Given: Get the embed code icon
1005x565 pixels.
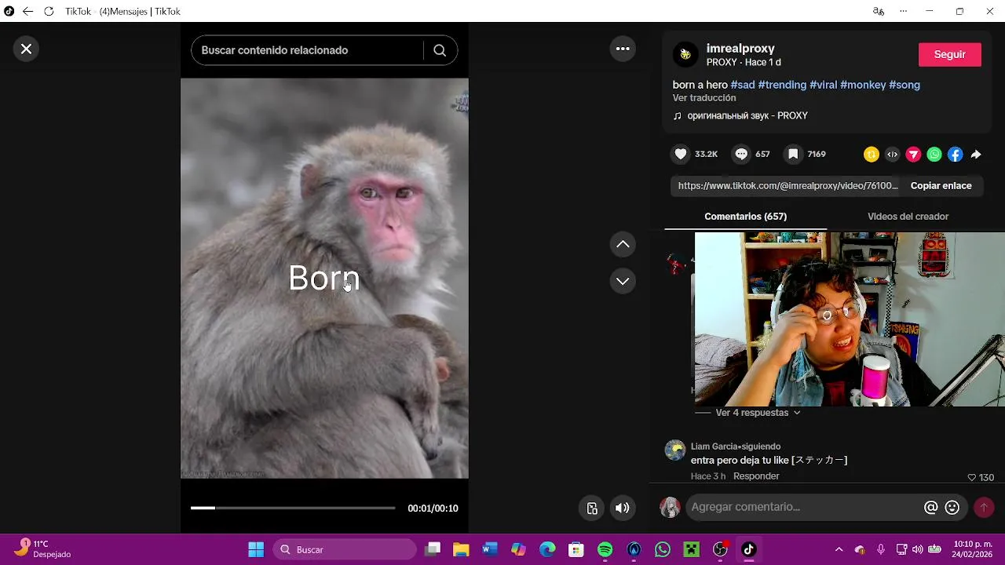Looking at the screenshot, I should [892, 155].
